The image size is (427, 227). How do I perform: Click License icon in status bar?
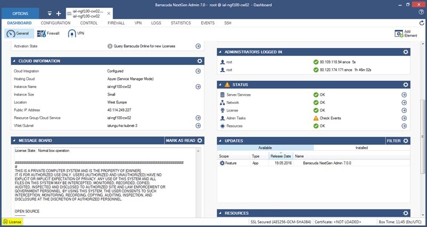pyautogui.click(x=5, y=222)
